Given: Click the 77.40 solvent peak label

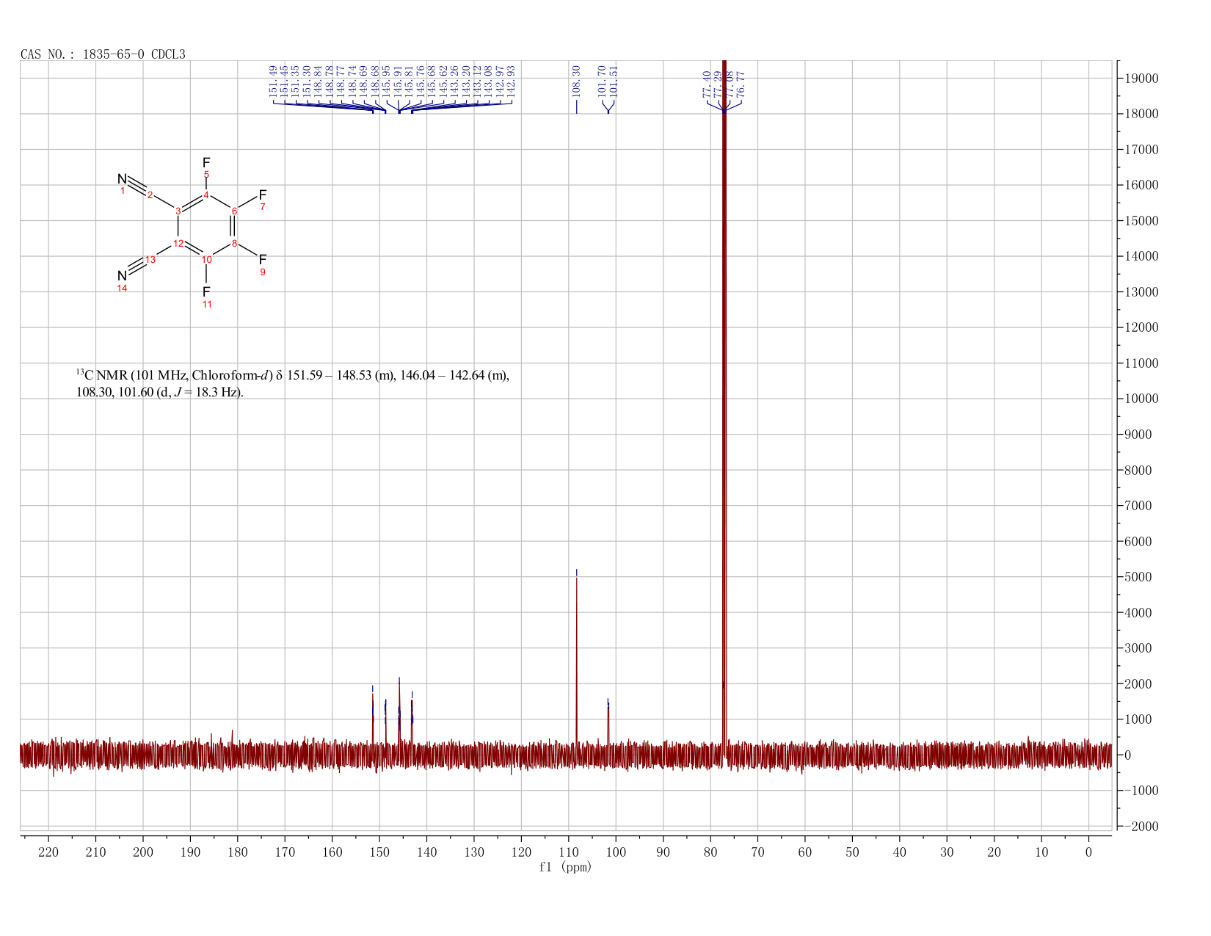Looking at the screenshot, I should click(707, 84).
